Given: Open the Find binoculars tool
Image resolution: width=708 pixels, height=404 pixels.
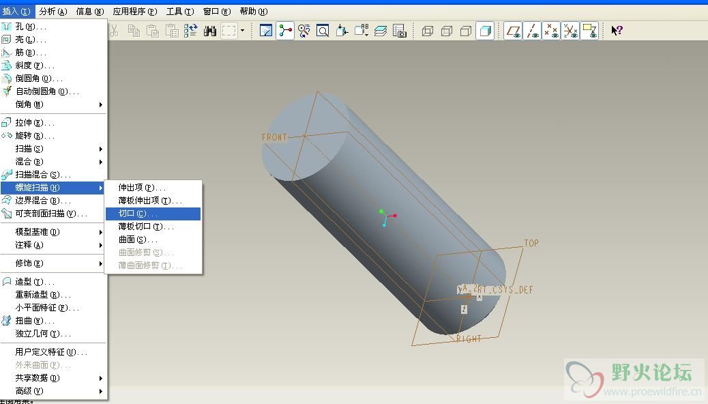Looking at the screenshot, I should pos(210,31).
